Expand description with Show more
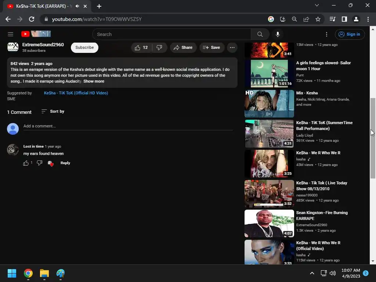Screen dimensions: 376x282 coord(94,81)
